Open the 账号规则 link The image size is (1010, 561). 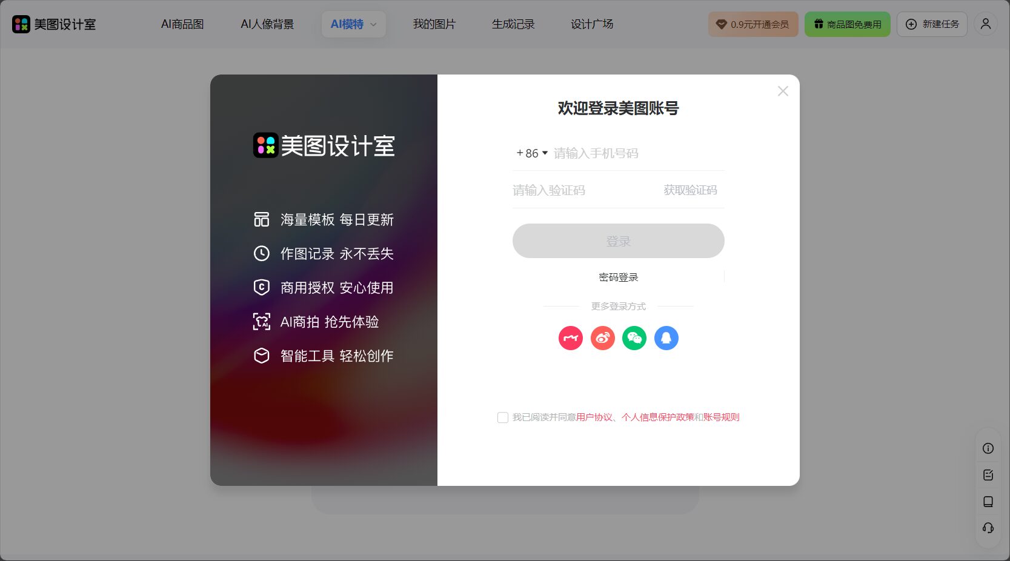point(722,417)
